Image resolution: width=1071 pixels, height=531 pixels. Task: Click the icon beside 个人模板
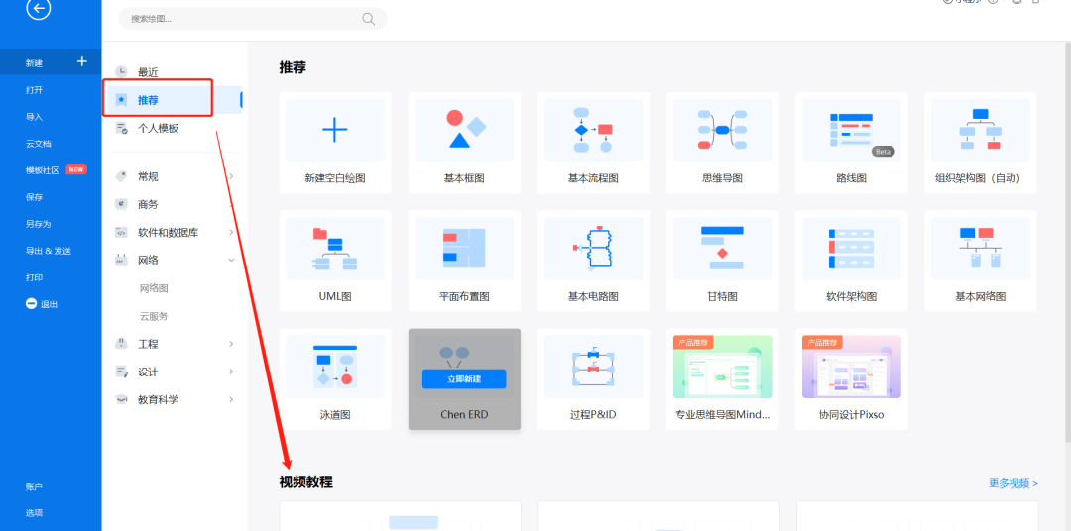click(122, 129)
